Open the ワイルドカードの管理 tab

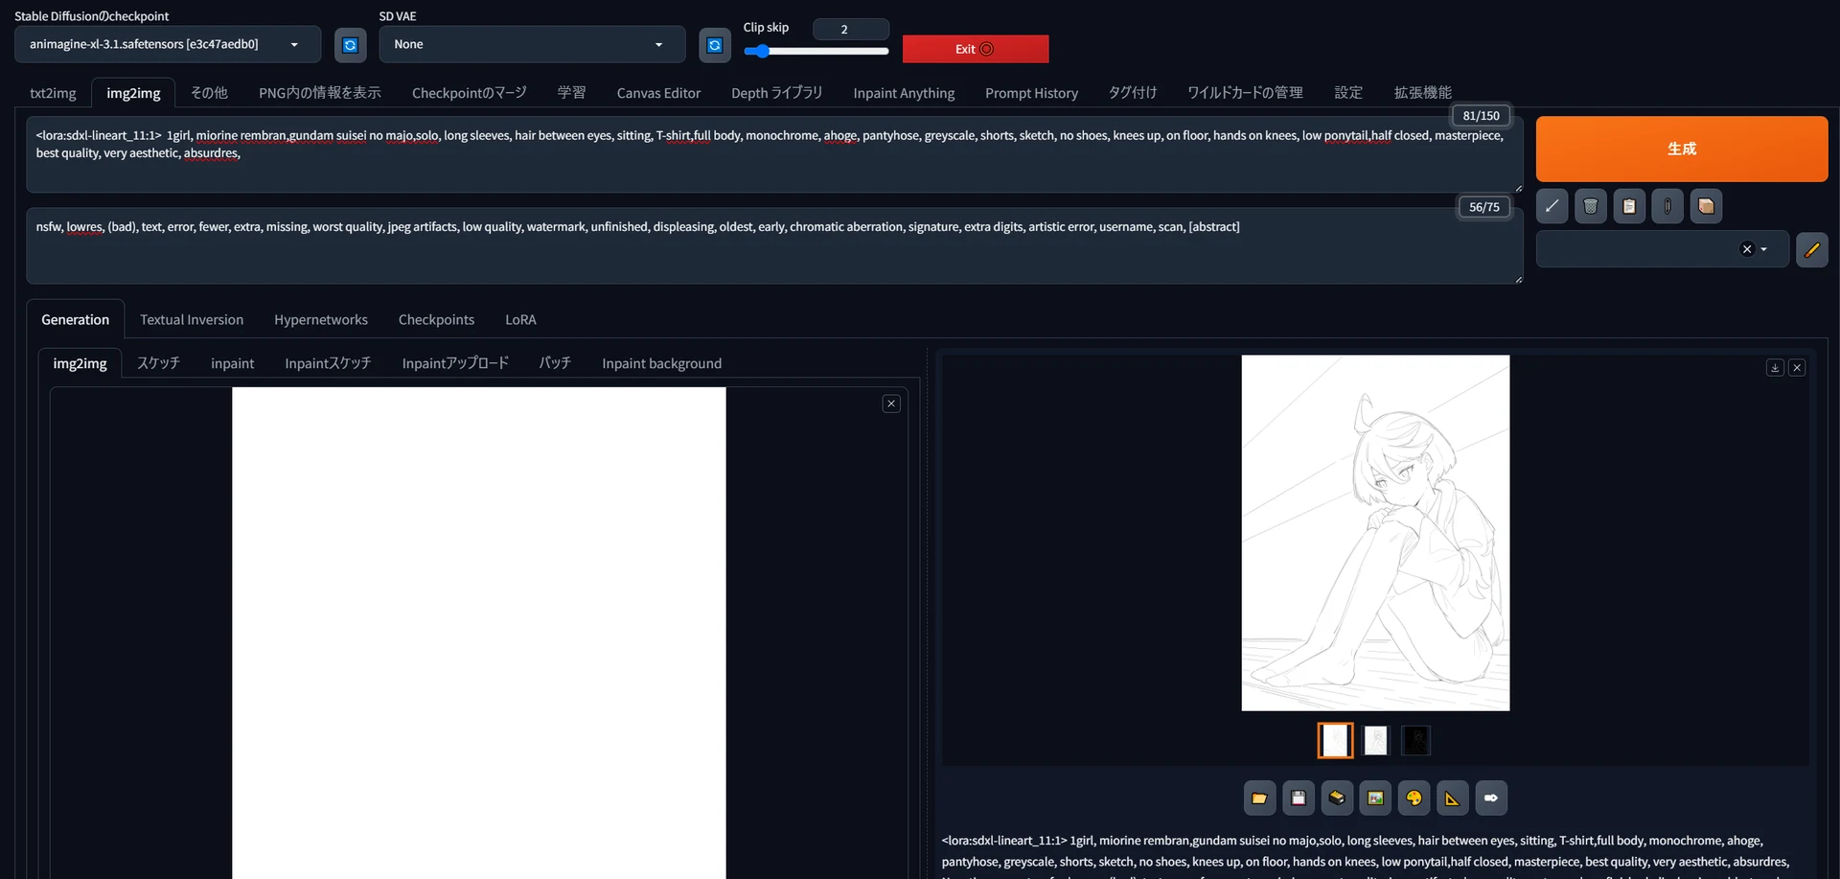point(1245,93)
